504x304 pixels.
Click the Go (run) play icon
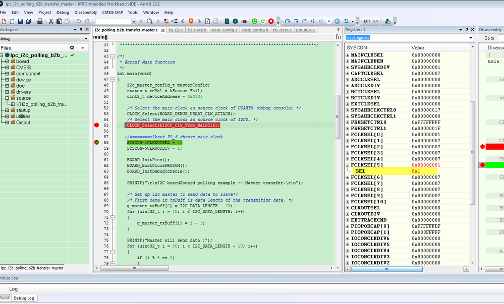[329, 21]
